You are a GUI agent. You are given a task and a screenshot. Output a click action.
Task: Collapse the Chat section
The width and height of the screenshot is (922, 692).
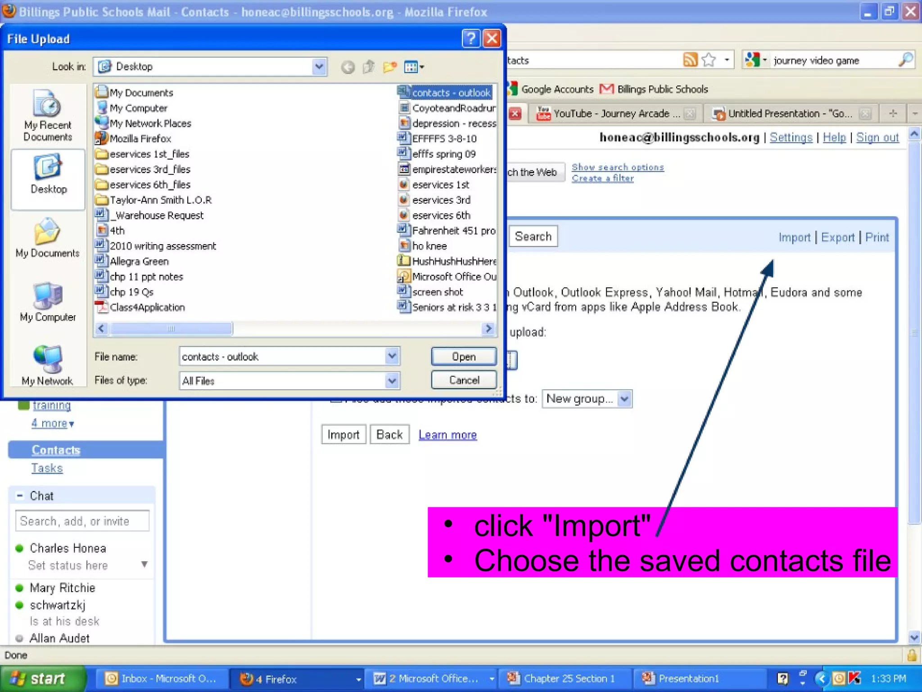click(x=20, y=496)
